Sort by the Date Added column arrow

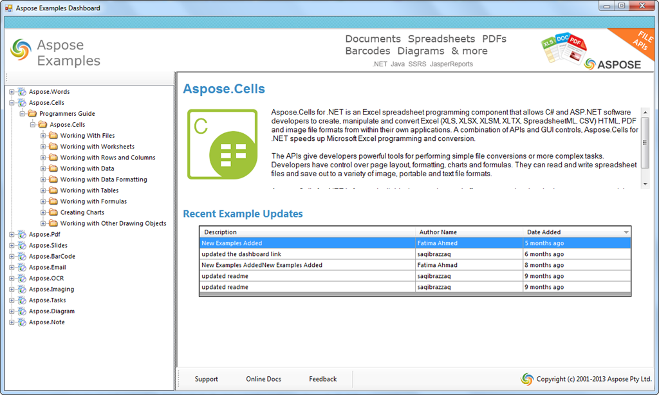(626, 232)
